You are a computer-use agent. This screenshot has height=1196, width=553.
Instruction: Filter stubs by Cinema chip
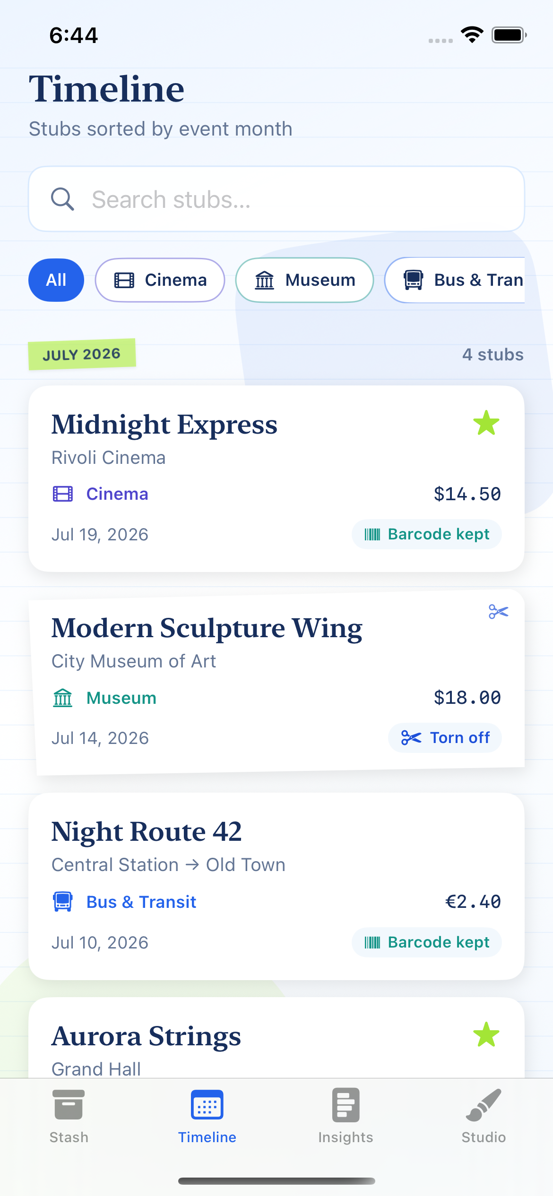pyautogui.click(x=160, y=280)
